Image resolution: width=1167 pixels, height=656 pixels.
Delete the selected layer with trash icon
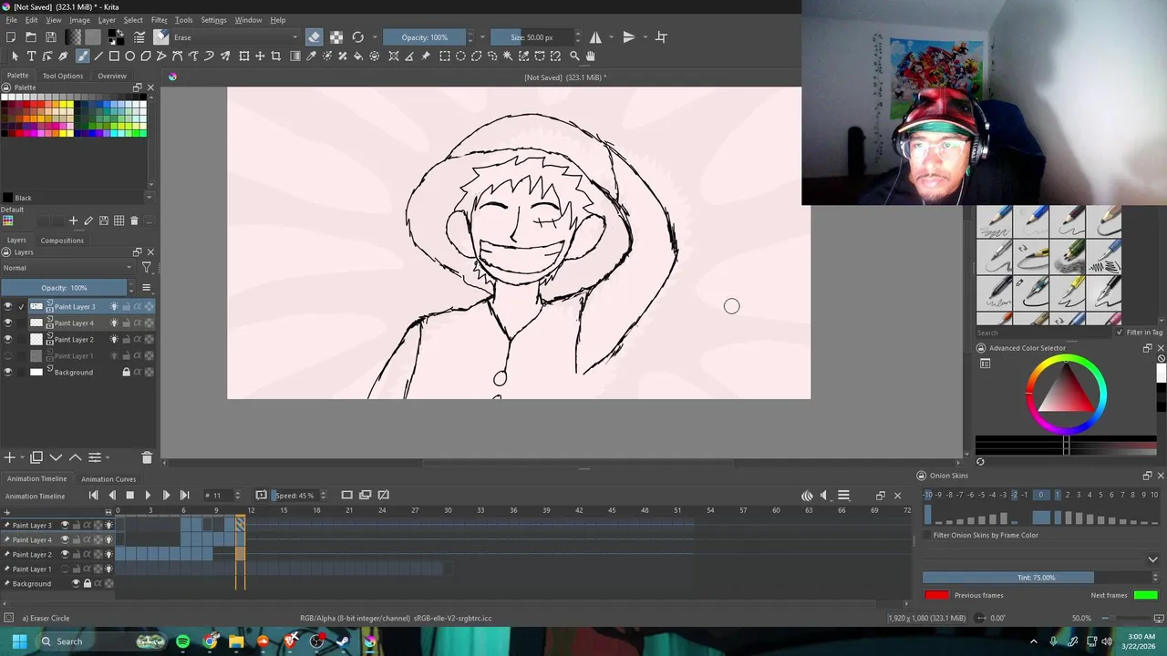[147, 457]
